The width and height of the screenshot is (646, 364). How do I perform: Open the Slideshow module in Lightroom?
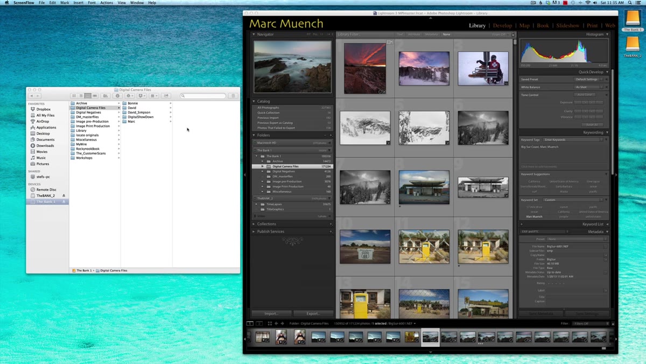coord(567,25)
